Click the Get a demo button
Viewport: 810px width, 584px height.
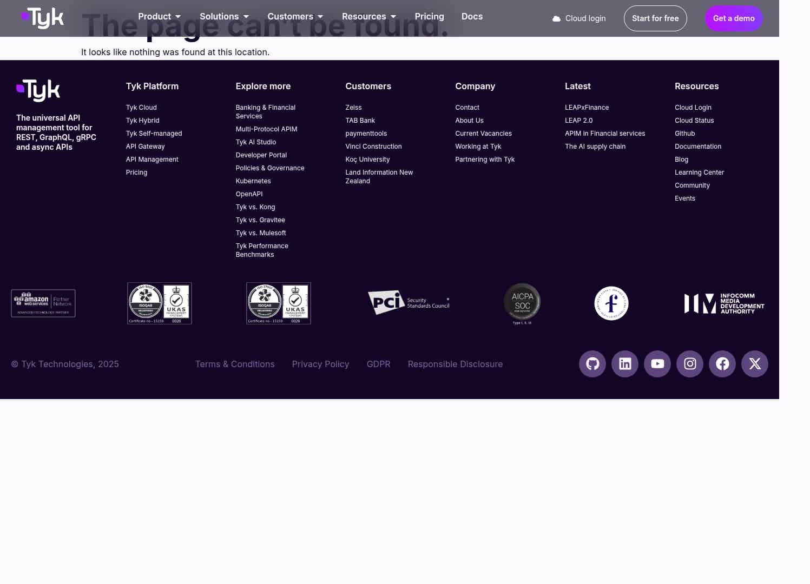coord(734,18)
